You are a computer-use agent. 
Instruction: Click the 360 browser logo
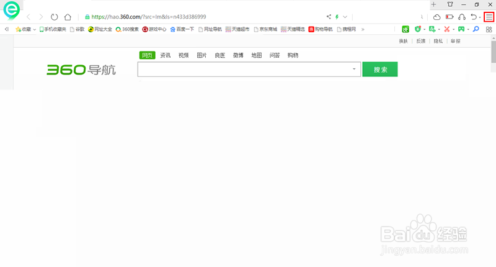tap(12, 10)
